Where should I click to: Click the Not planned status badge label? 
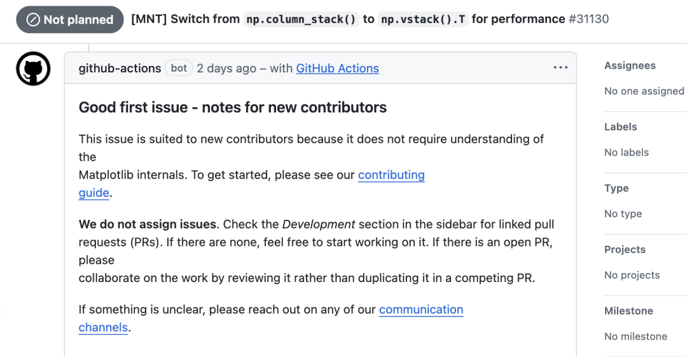coord(78,20)
